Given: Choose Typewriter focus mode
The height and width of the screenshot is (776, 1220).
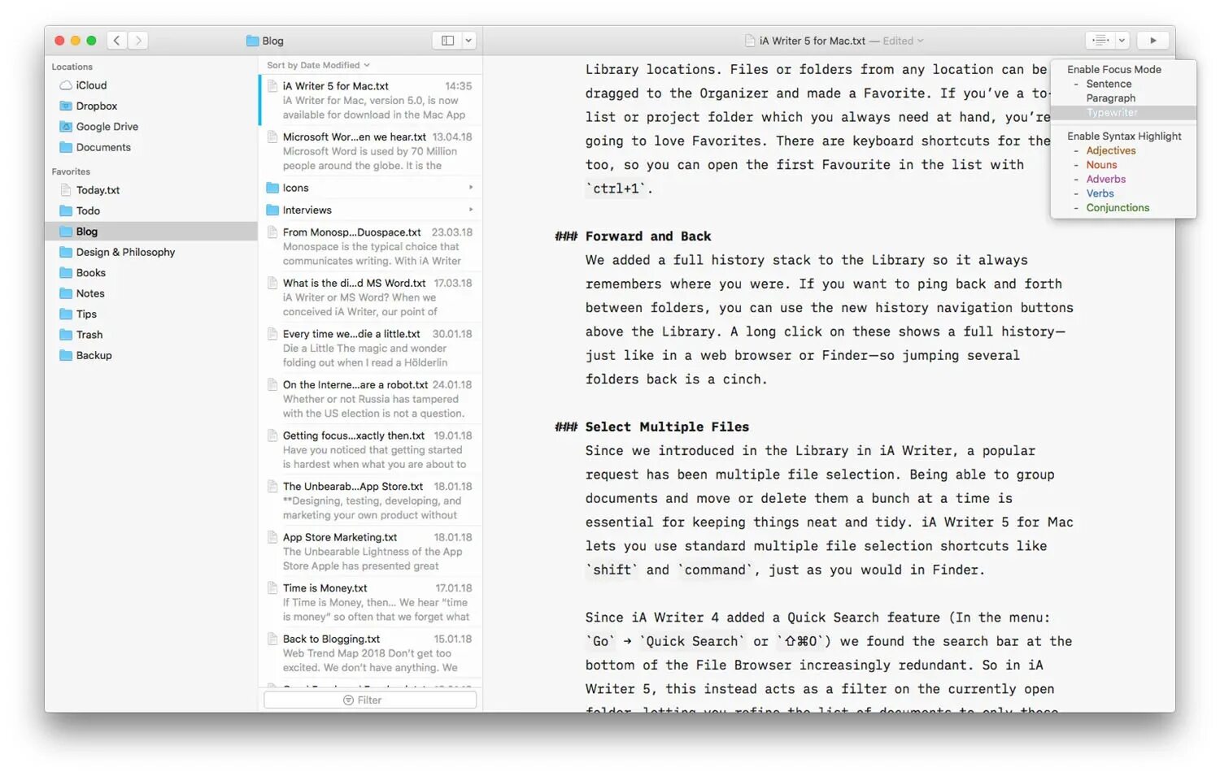Looking at the screenshot, I should tap(1123, 113).
